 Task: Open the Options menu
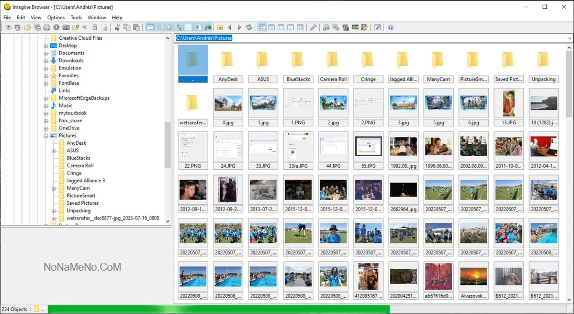coord(56,18)
